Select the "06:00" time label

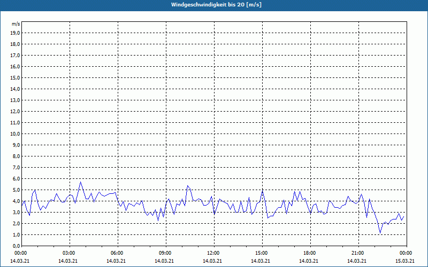(x=118, y=253)
